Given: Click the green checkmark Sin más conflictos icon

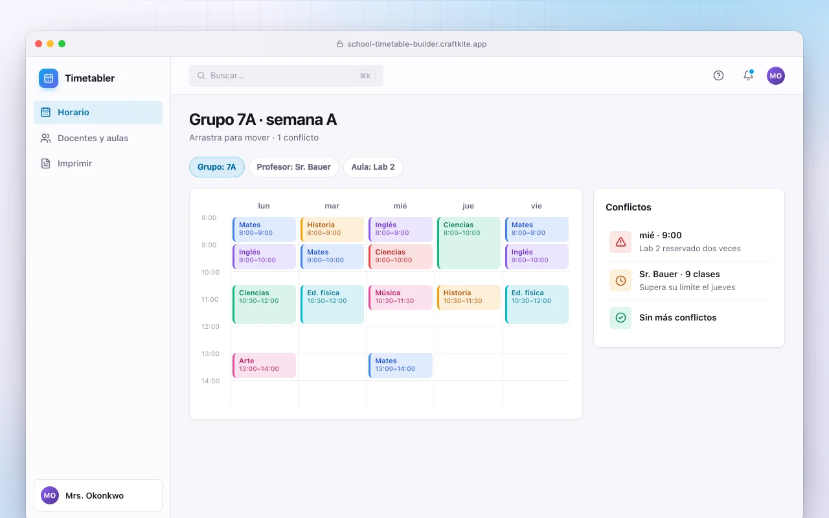Looking at the screenshot, I should coord(620,318).
